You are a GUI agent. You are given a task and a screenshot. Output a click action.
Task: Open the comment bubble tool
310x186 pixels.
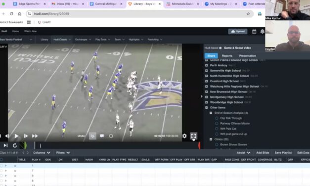coord(102,136)
